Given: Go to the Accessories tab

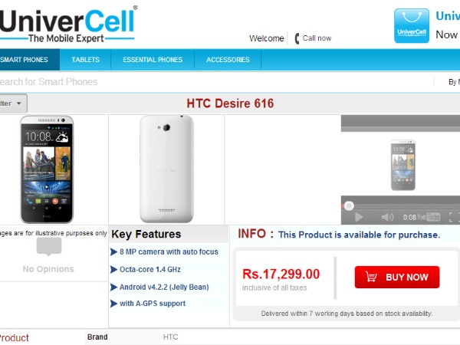Looking at the screenshot, I should [228, 60].
